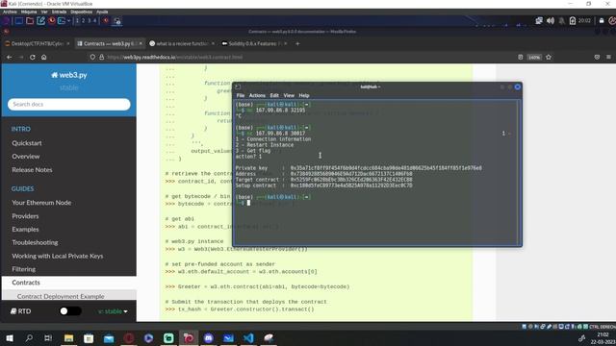Click the web3.py home link in sidebar
The image size is (616, 346).
(x=69, y=75)
